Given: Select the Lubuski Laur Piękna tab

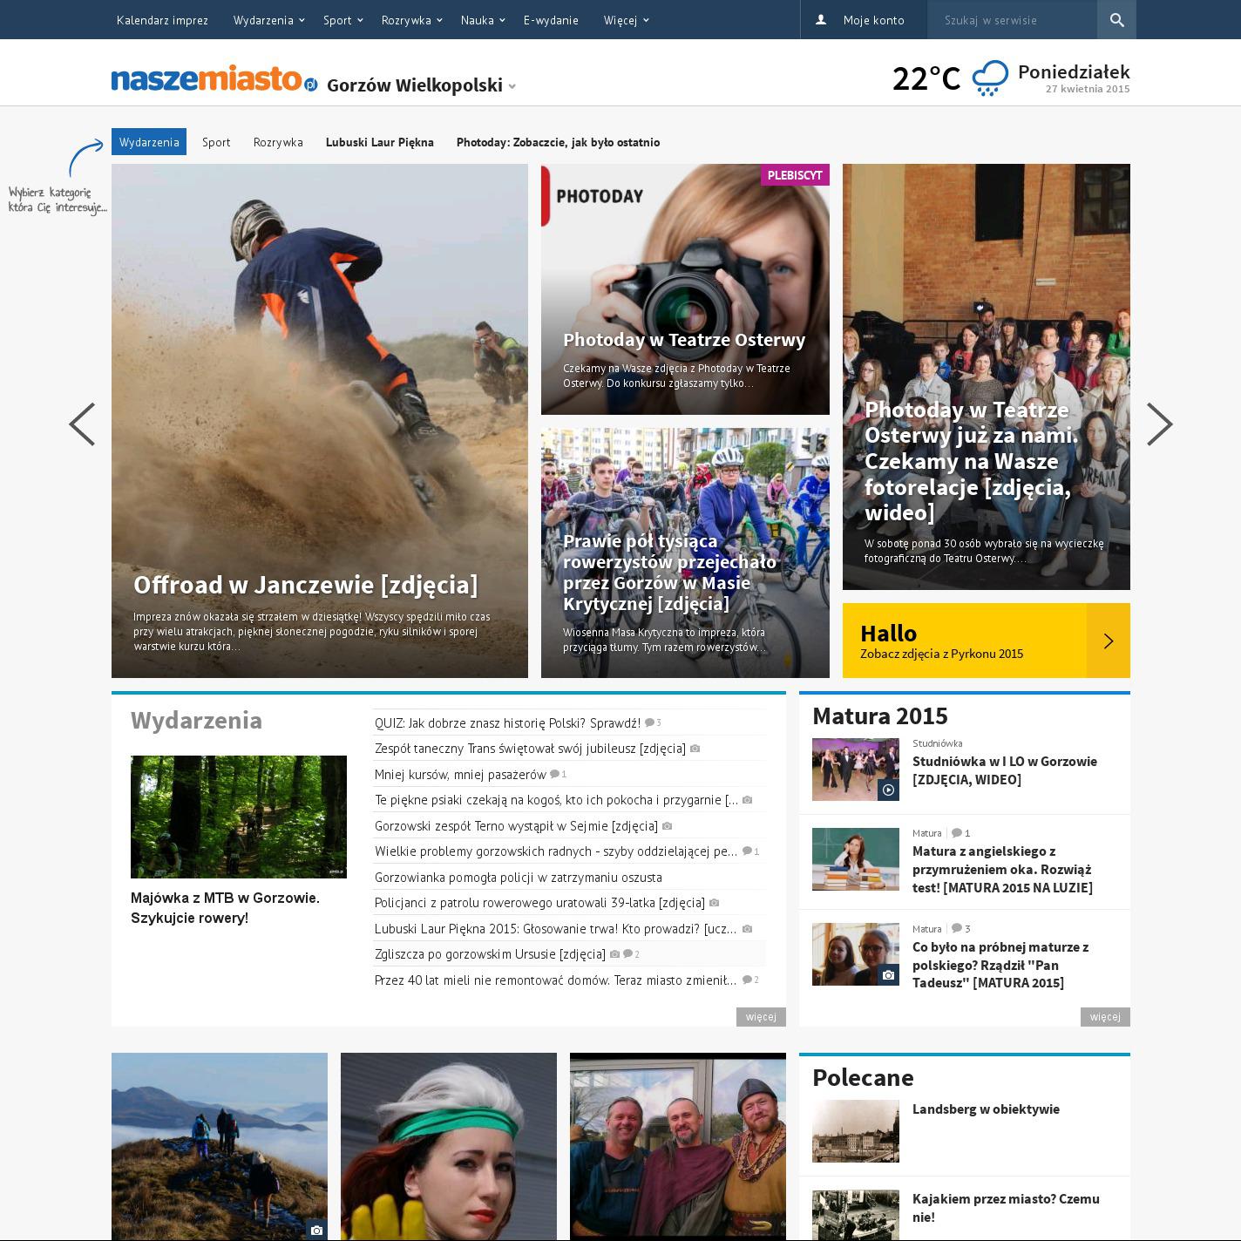Looking at the screenshot, I should pos(380,142).
